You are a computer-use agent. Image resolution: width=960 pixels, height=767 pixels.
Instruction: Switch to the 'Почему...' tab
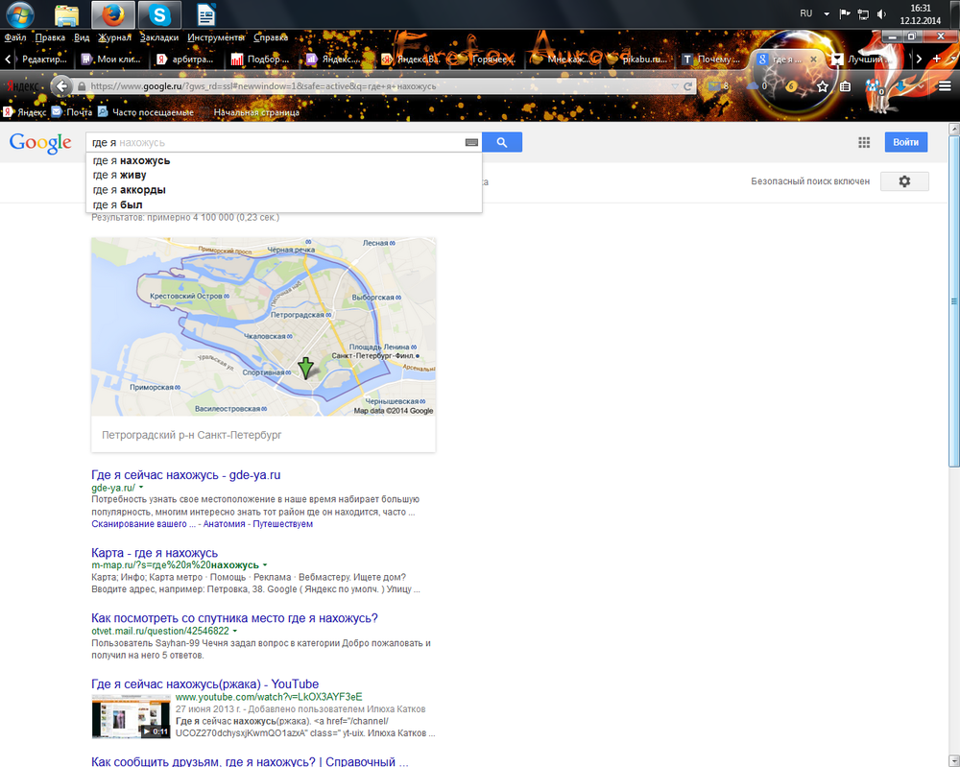tap(711, 60)
